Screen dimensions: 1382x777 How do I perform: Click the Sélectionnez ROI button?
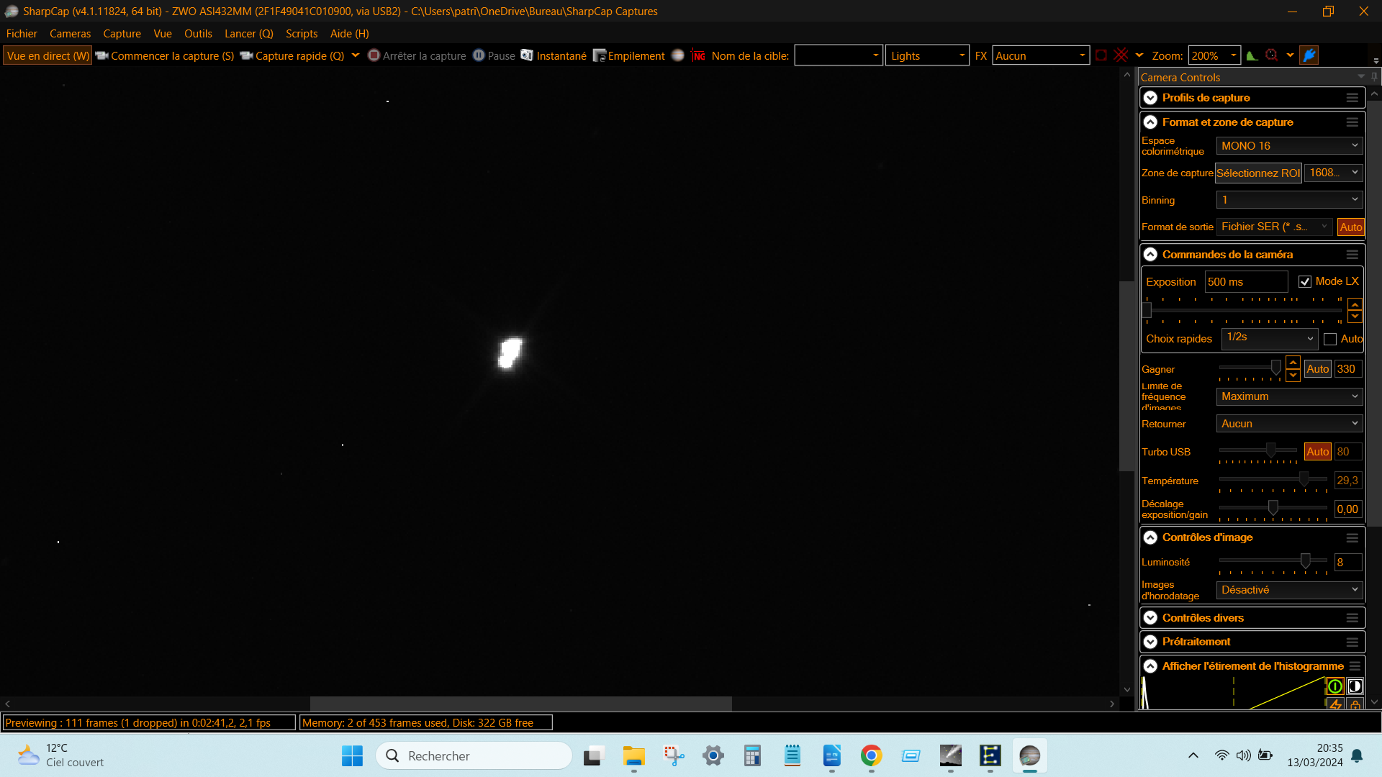1257,173
